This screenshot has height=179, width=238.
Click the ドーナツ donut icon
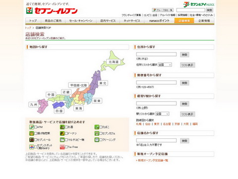pos(62,133)
